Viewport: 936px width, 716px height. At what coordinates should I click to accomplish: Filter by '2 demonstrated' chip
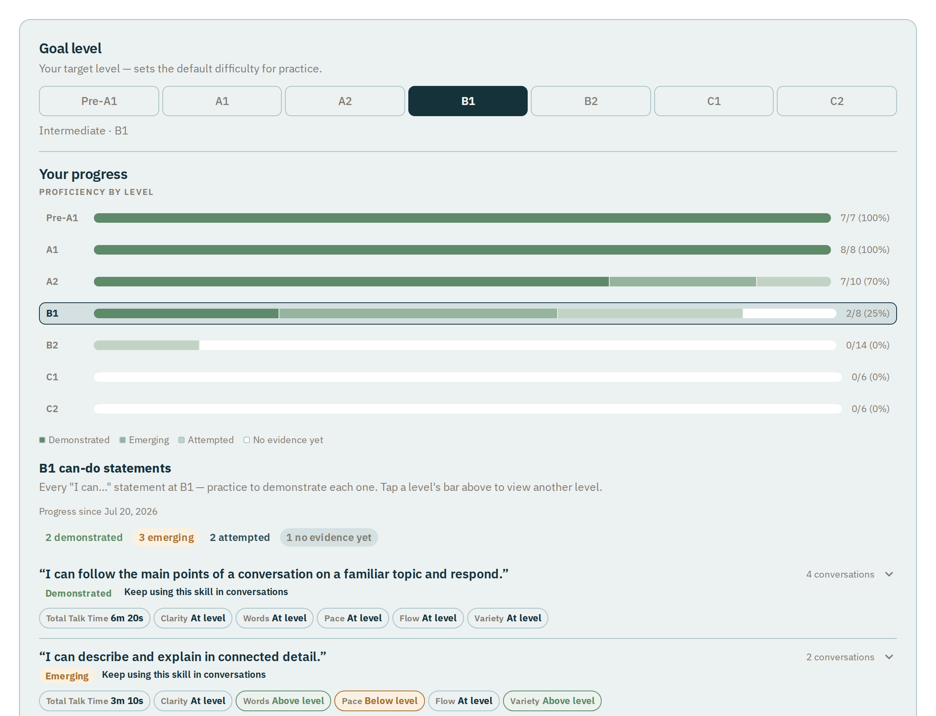[84, 537]
